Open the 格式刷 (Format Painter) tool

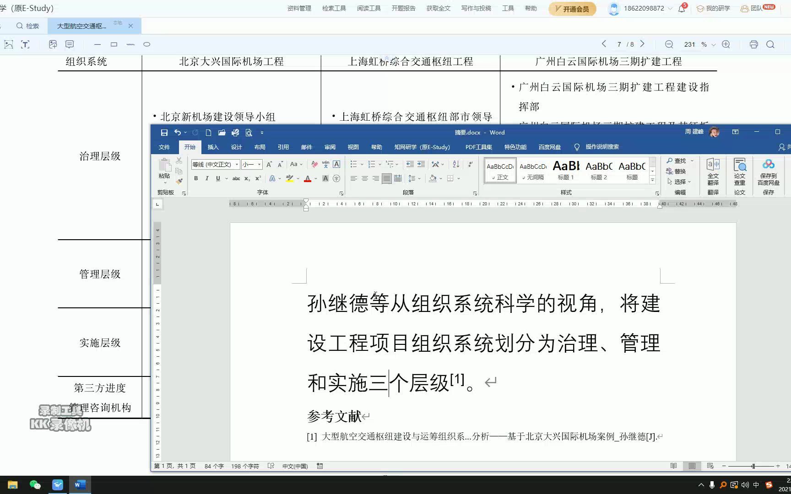179,182
